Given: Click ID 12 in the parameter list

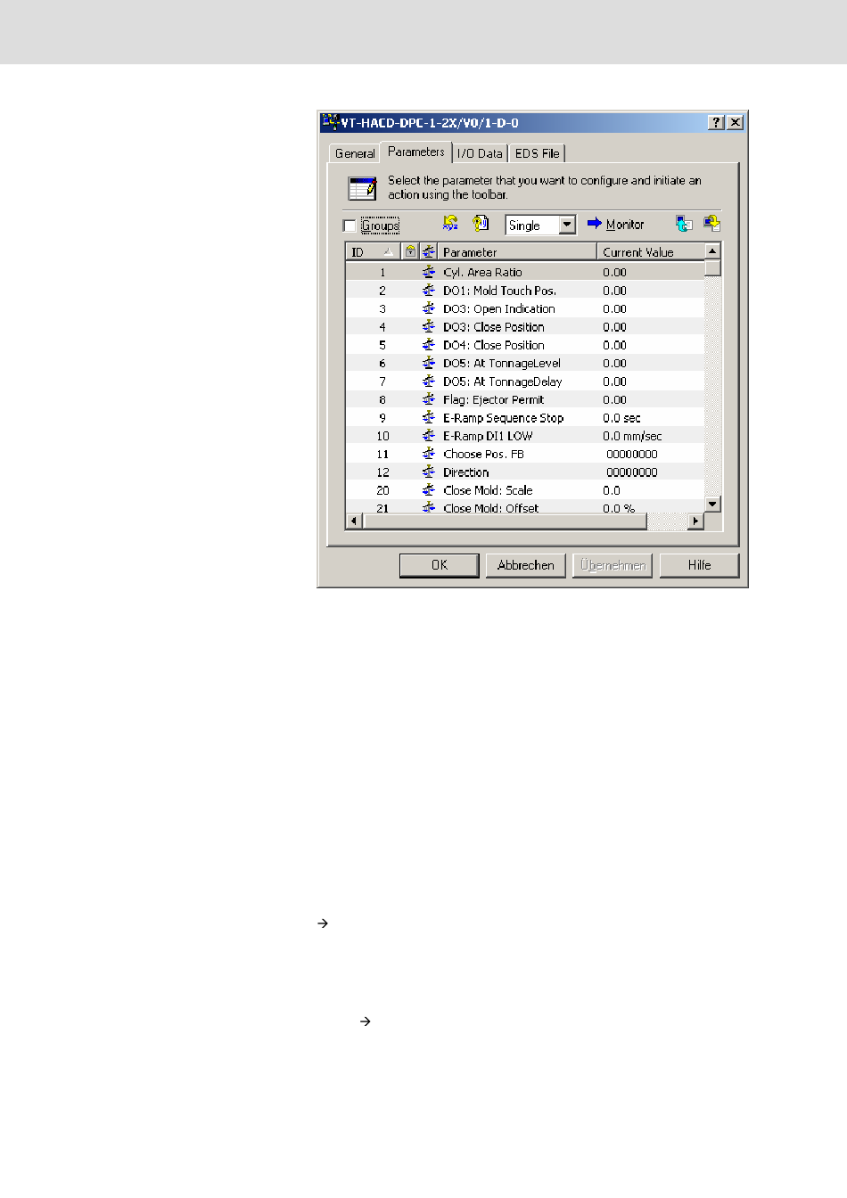Looking at the screenshot, I should coord(382,472).
